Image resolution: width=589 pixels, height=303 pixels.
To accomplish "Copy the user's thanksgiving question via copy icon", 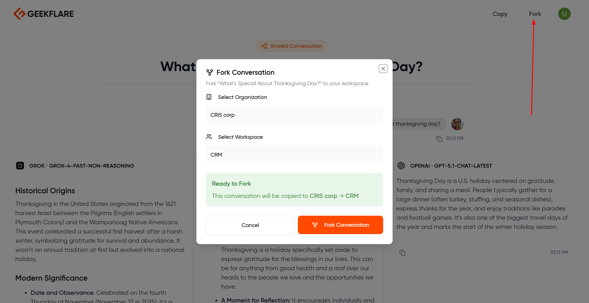I will (x=439, y=138).
